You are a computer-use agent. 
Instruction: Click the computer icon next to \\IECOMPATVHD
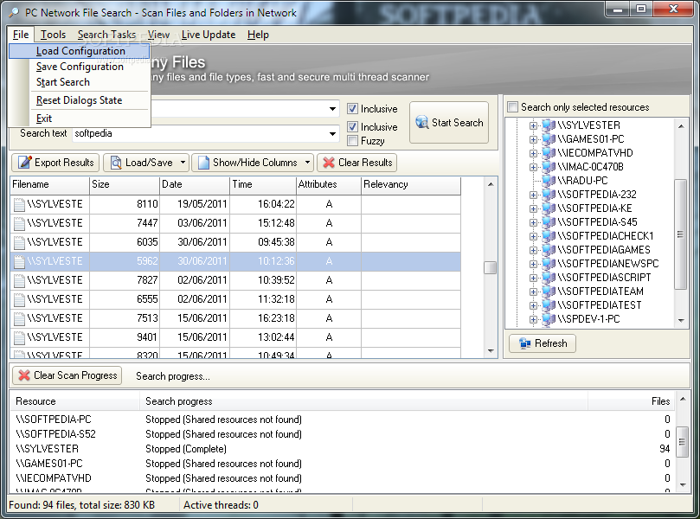click(x=549, y=153)
